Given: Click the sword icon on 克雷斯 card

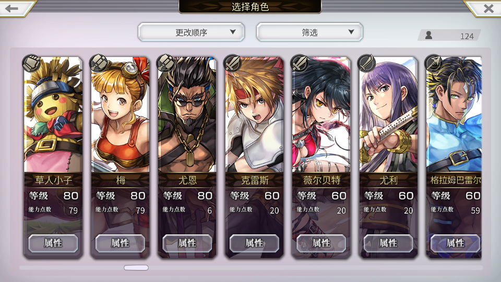Looking at the screenshot, I should [233, 63].
